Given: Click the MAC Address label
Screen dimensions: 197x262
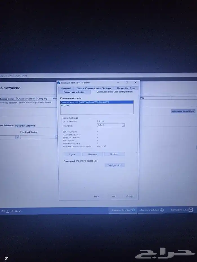Looking at the screenshot, I should pos(70,140).
